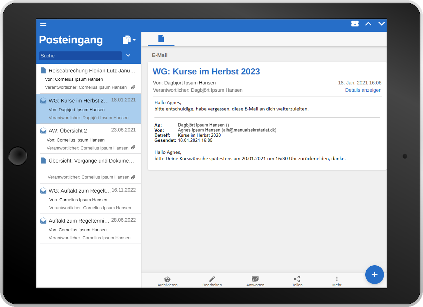
Task: Go to previous item with up arrow
Action: click(x=368, y=24)
